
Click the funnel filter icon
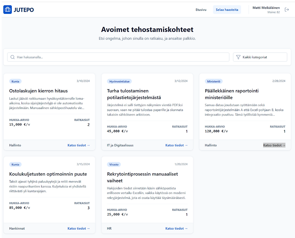(x=238, y=57)
